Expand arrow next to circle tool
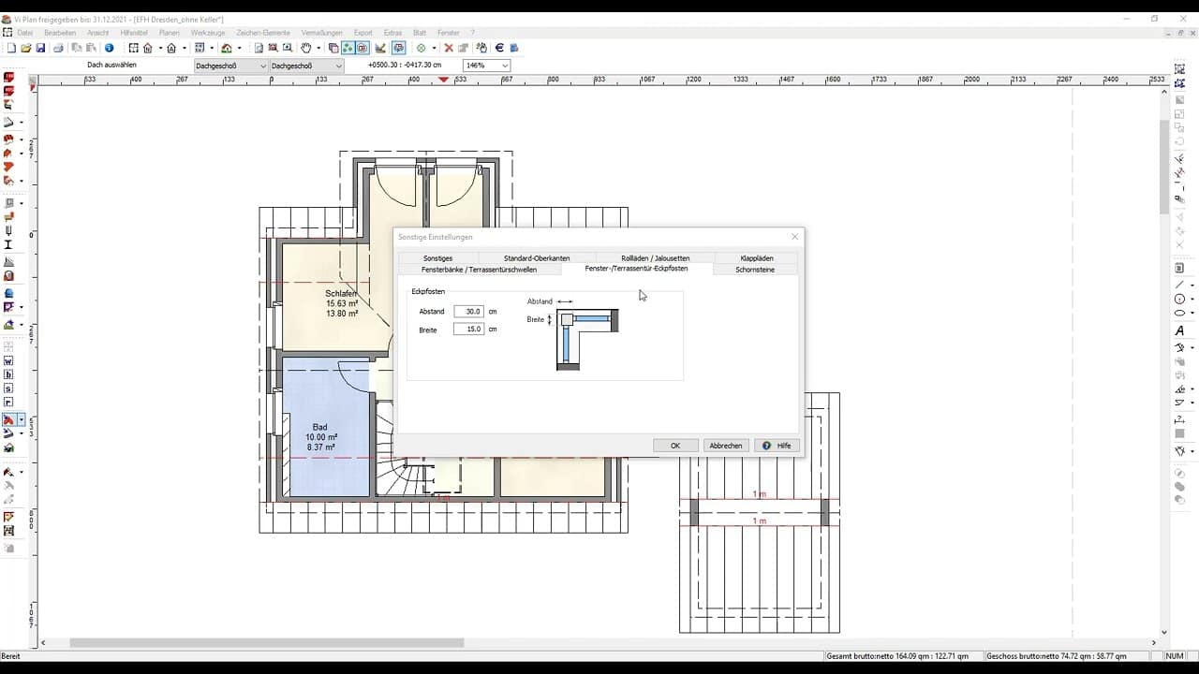Image resolution: width=1199 pixels, height=674 pixels. coord(1192,299)
